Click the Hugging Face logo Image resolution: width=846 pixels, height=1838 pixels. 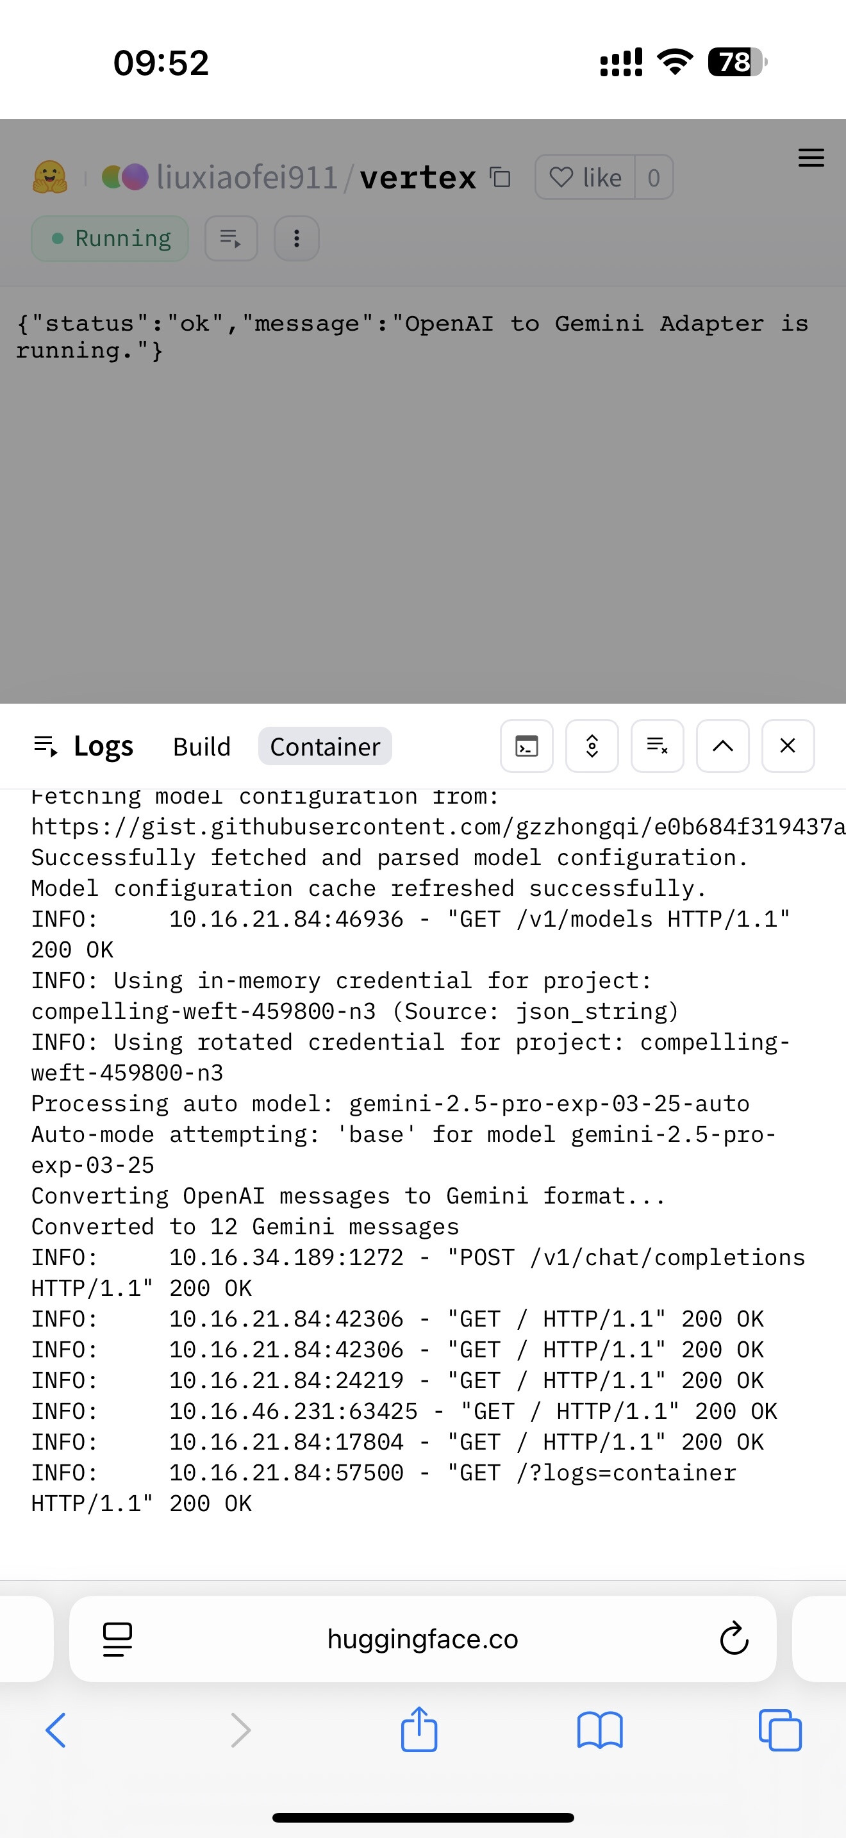point(50,177)
